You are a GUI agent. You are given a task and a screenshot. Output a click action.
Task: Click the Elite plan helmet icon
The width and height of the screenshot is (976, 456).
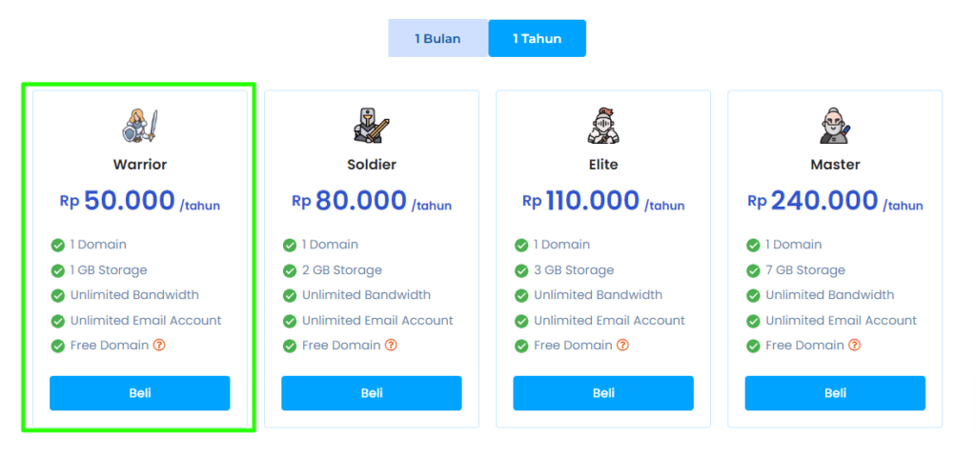602,125
